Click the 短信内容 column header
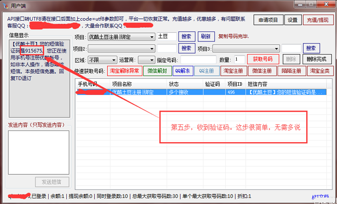This screenshot has width=337, height=204. point(286,84)
